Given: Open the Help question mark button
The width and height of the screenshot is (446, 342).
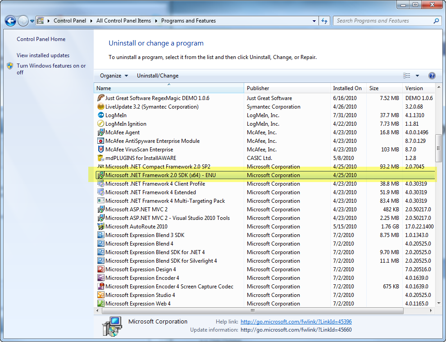Looking at the screenshot, I should point(432,76).
